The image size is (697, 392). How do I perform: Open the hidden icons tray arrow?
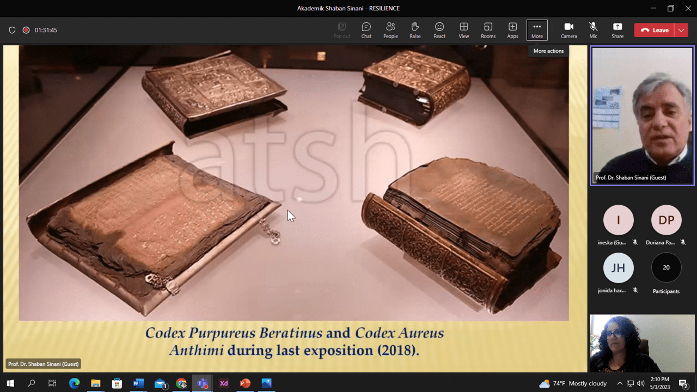pos(620,383)
